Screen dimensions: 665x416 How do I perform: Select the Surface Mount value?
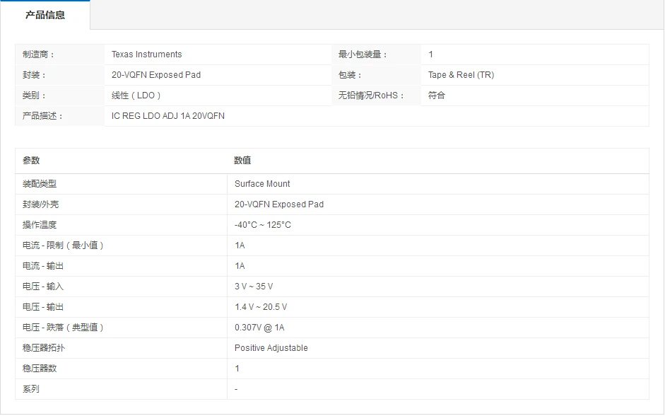(x=262, y=184)
